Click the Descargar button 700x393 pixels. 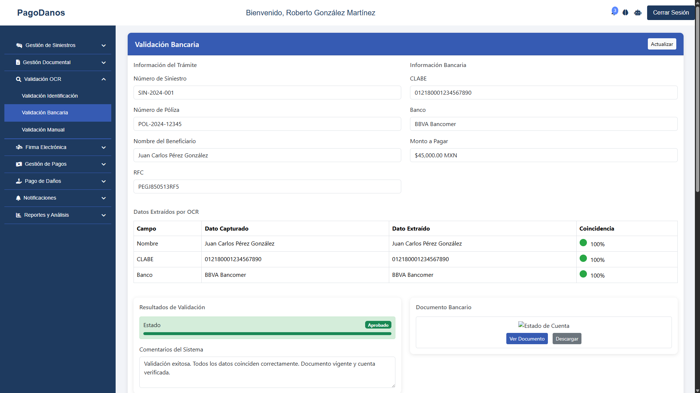[x=567, y=339]
